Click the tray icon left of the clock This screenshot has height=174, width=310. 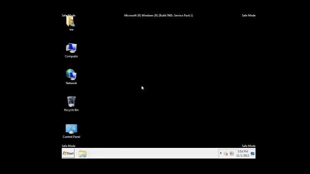tap(232, 153)
